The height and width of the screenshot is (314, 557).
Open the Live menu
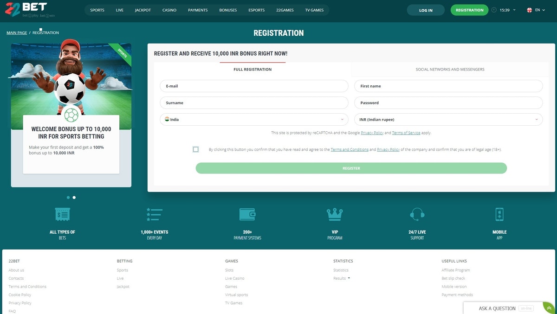(120, 10)
